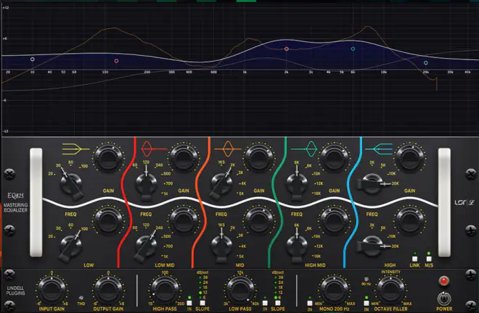The width and height of the screenshot is (479, 313).
Task: Click the lower HIGH MID gain knob
Action: click(x=334, y=220)
